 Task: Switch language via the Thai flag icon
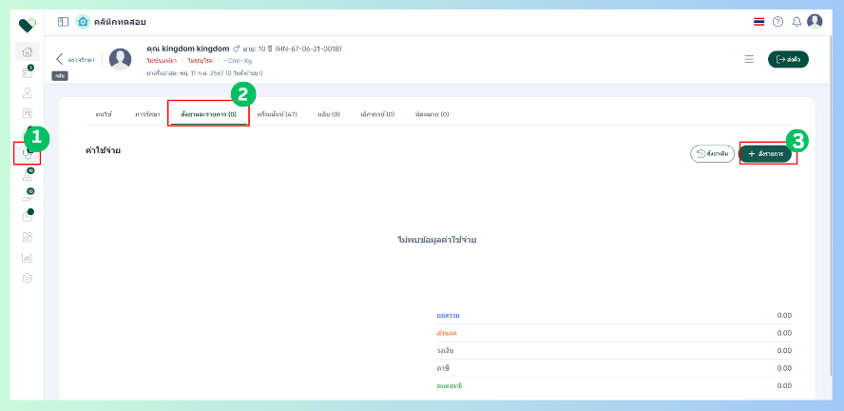[759, 22]
